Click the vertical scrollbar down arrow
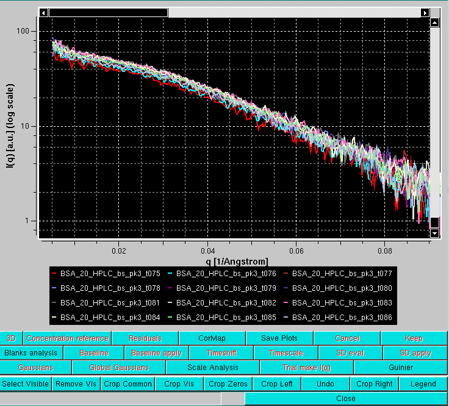The width and height of the screenshot is (449, 406). (435, 233)
